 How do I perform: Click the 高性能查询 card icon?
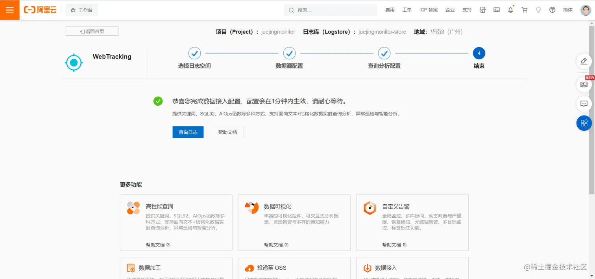(133, 208)
